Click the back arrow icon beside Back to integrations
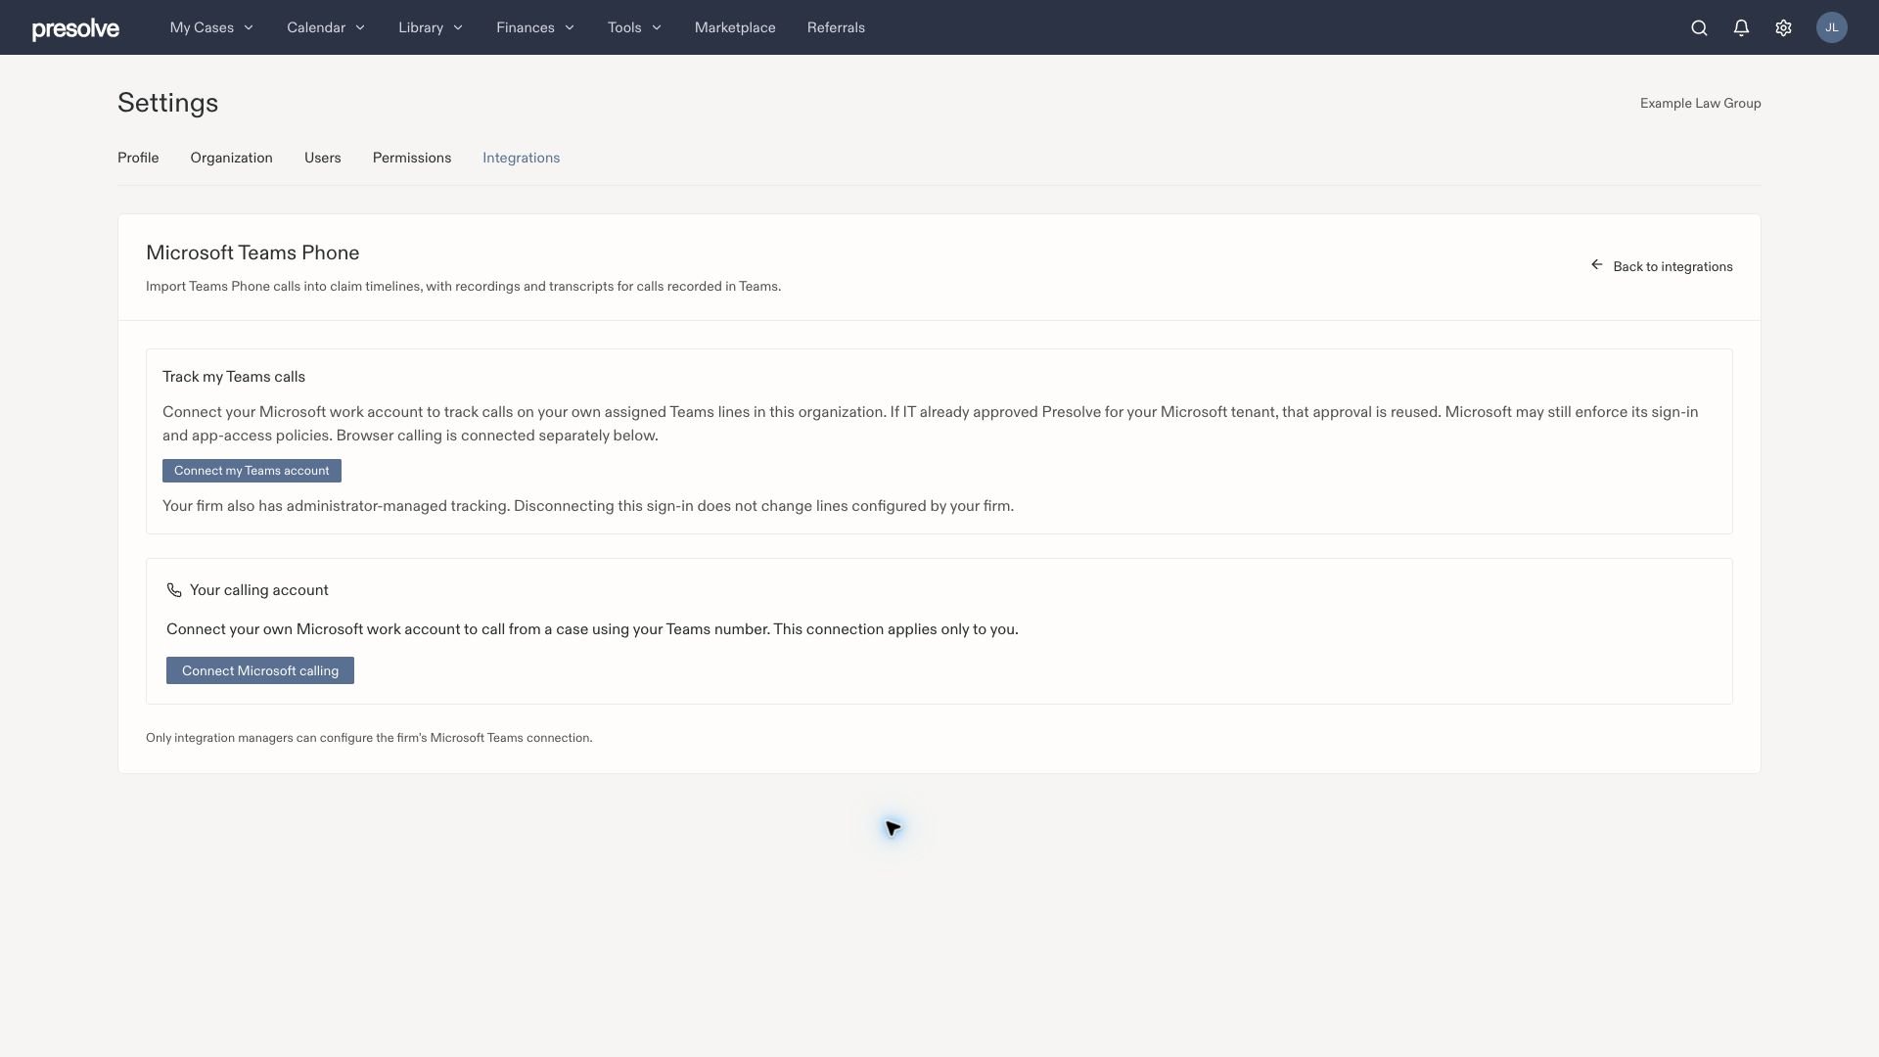This screenshot has width=1879, height=1057. point(1597,265)
